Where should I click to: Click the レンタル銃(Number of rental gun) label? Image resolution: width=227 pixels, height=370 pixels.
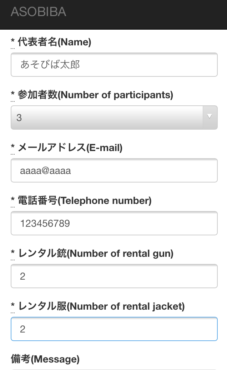pos(95,254)
